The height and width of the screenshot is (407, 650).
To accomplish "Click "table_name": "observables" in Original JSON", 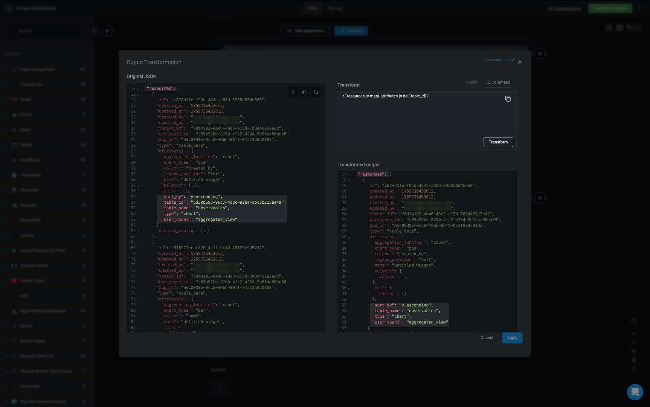I will coord(195,208).
